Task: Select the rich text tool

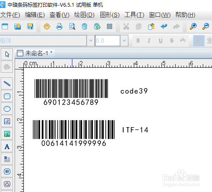Action: tap(7, 159)
